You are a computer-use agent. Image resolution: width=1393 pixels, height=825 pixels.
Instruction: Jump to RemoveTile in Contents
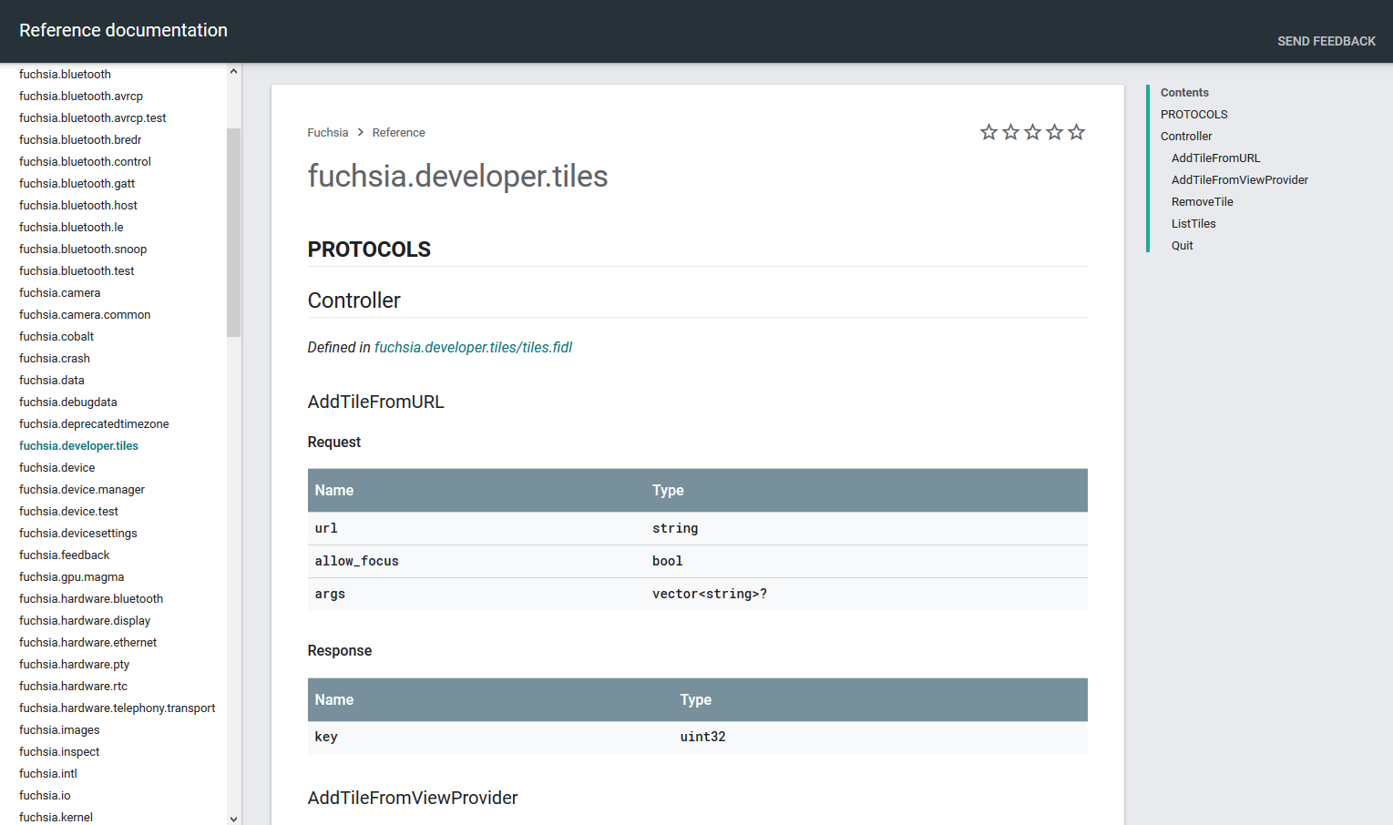point(1202,201)
